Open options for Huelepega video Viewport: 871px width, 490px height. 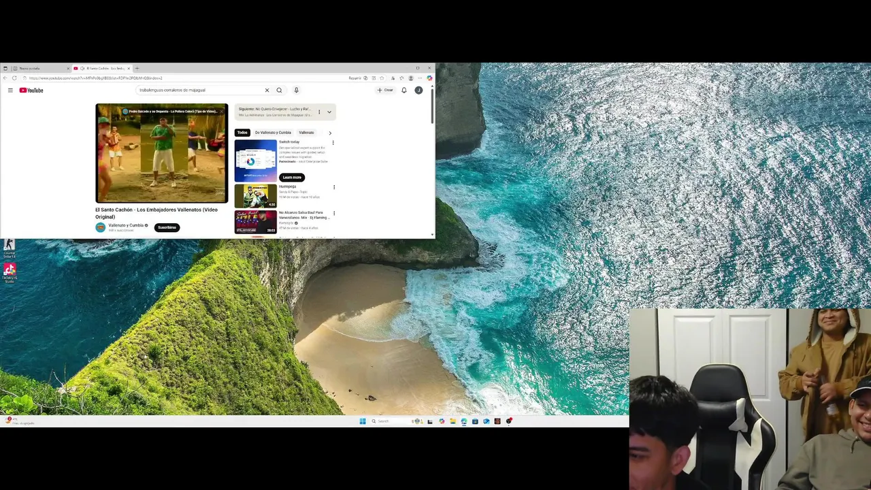(x=333, y=187)
